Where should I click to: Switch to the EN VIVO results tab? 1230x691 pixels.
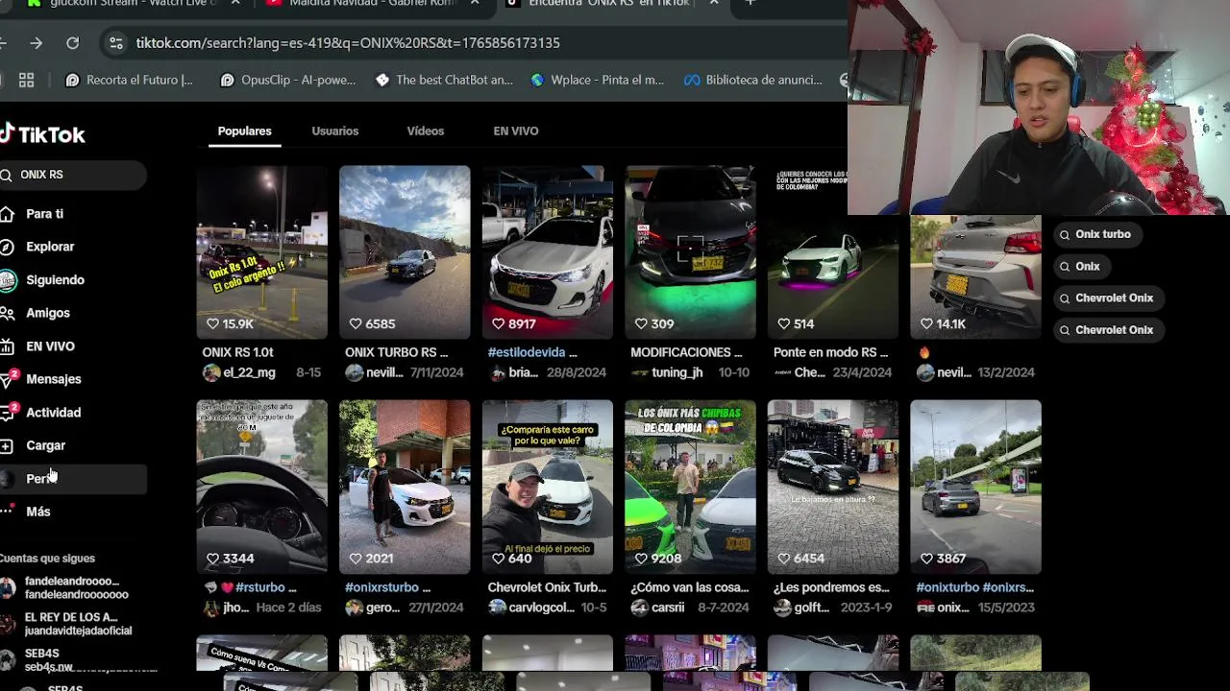(516, 131)
